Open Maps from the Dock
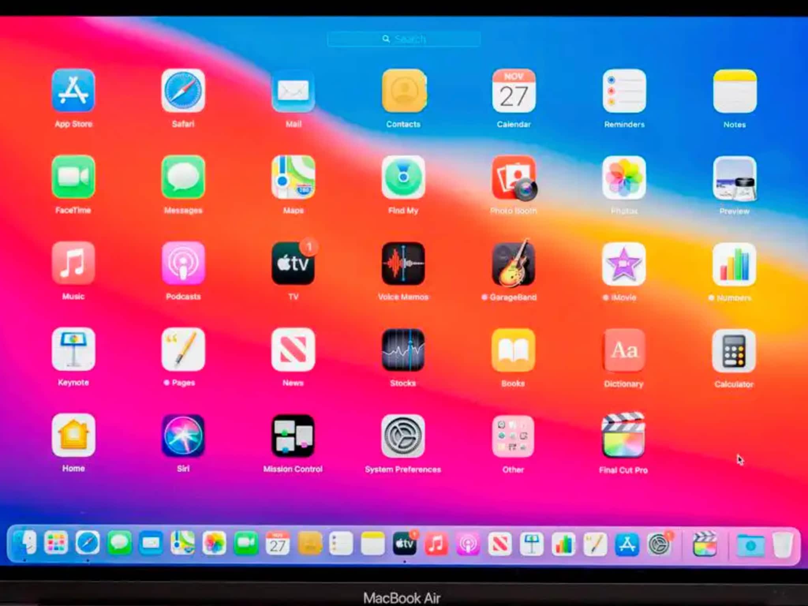The height and width of the screenshot is (606, 808). pos(183,543)
